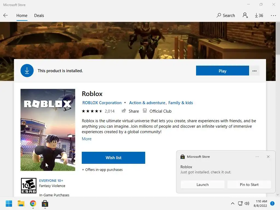Click the ESRB Everyone 10+ rating badge

pyautogui.click(x=28, y=186)
